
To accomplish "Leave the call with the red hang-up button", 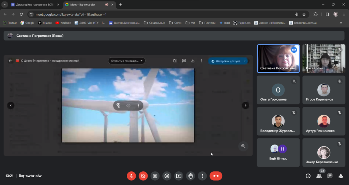I will point(216,176).
